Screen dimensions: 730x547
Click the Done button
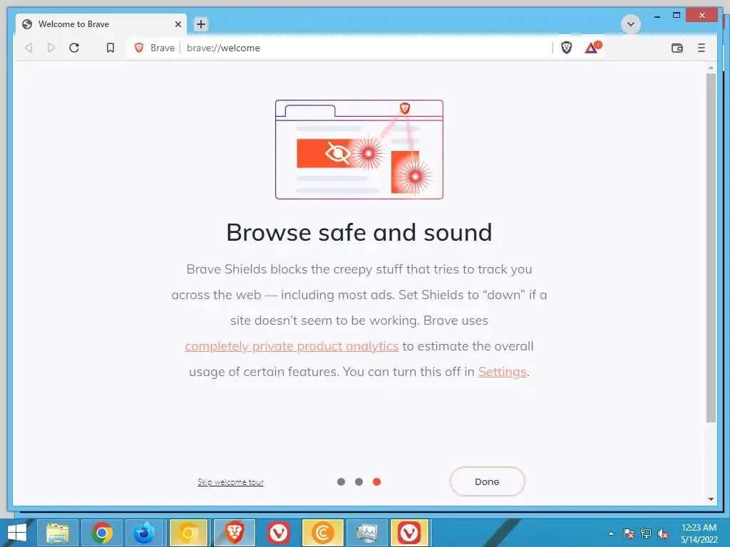pyautogui.click(x=487, y=481)
